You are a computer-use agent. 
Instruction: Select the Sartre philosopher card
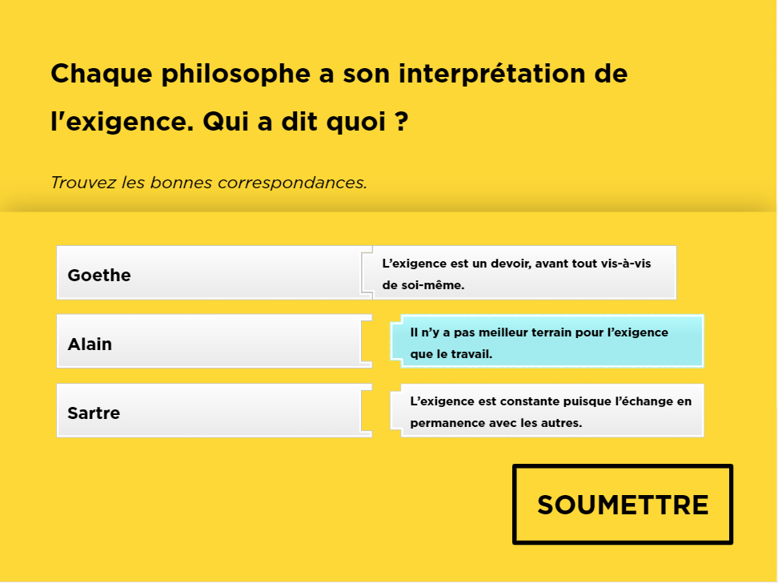208,412
